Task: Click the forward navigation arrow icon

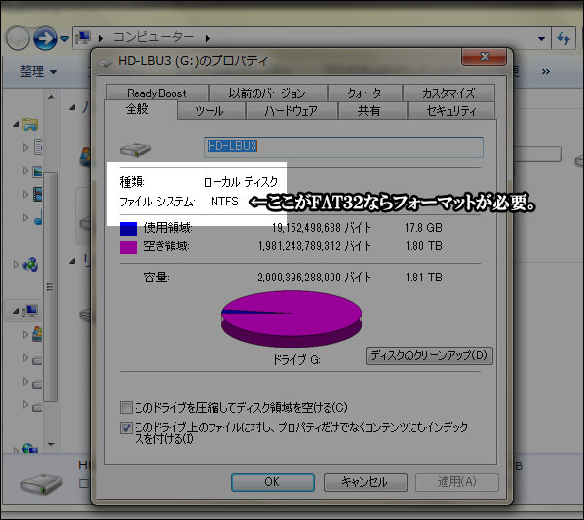Action: pyautogui.click(x=45, y=38)
